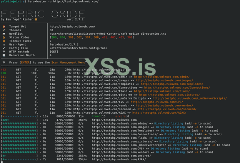This screenshot has width=240, height=163.
Task: Click the terminal cursor block at the bottom
Action: tap(2, 162)
